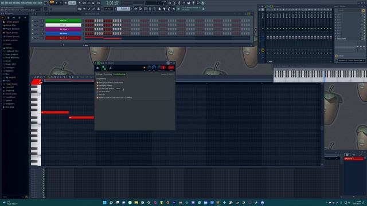
Task: Open the HELP menu
Action: pos(41,3)
